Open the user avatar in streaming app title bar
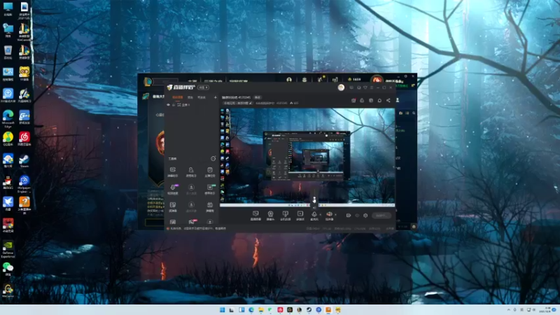The image size is (560, 315). pyautogui.click(x=341, y=87)
